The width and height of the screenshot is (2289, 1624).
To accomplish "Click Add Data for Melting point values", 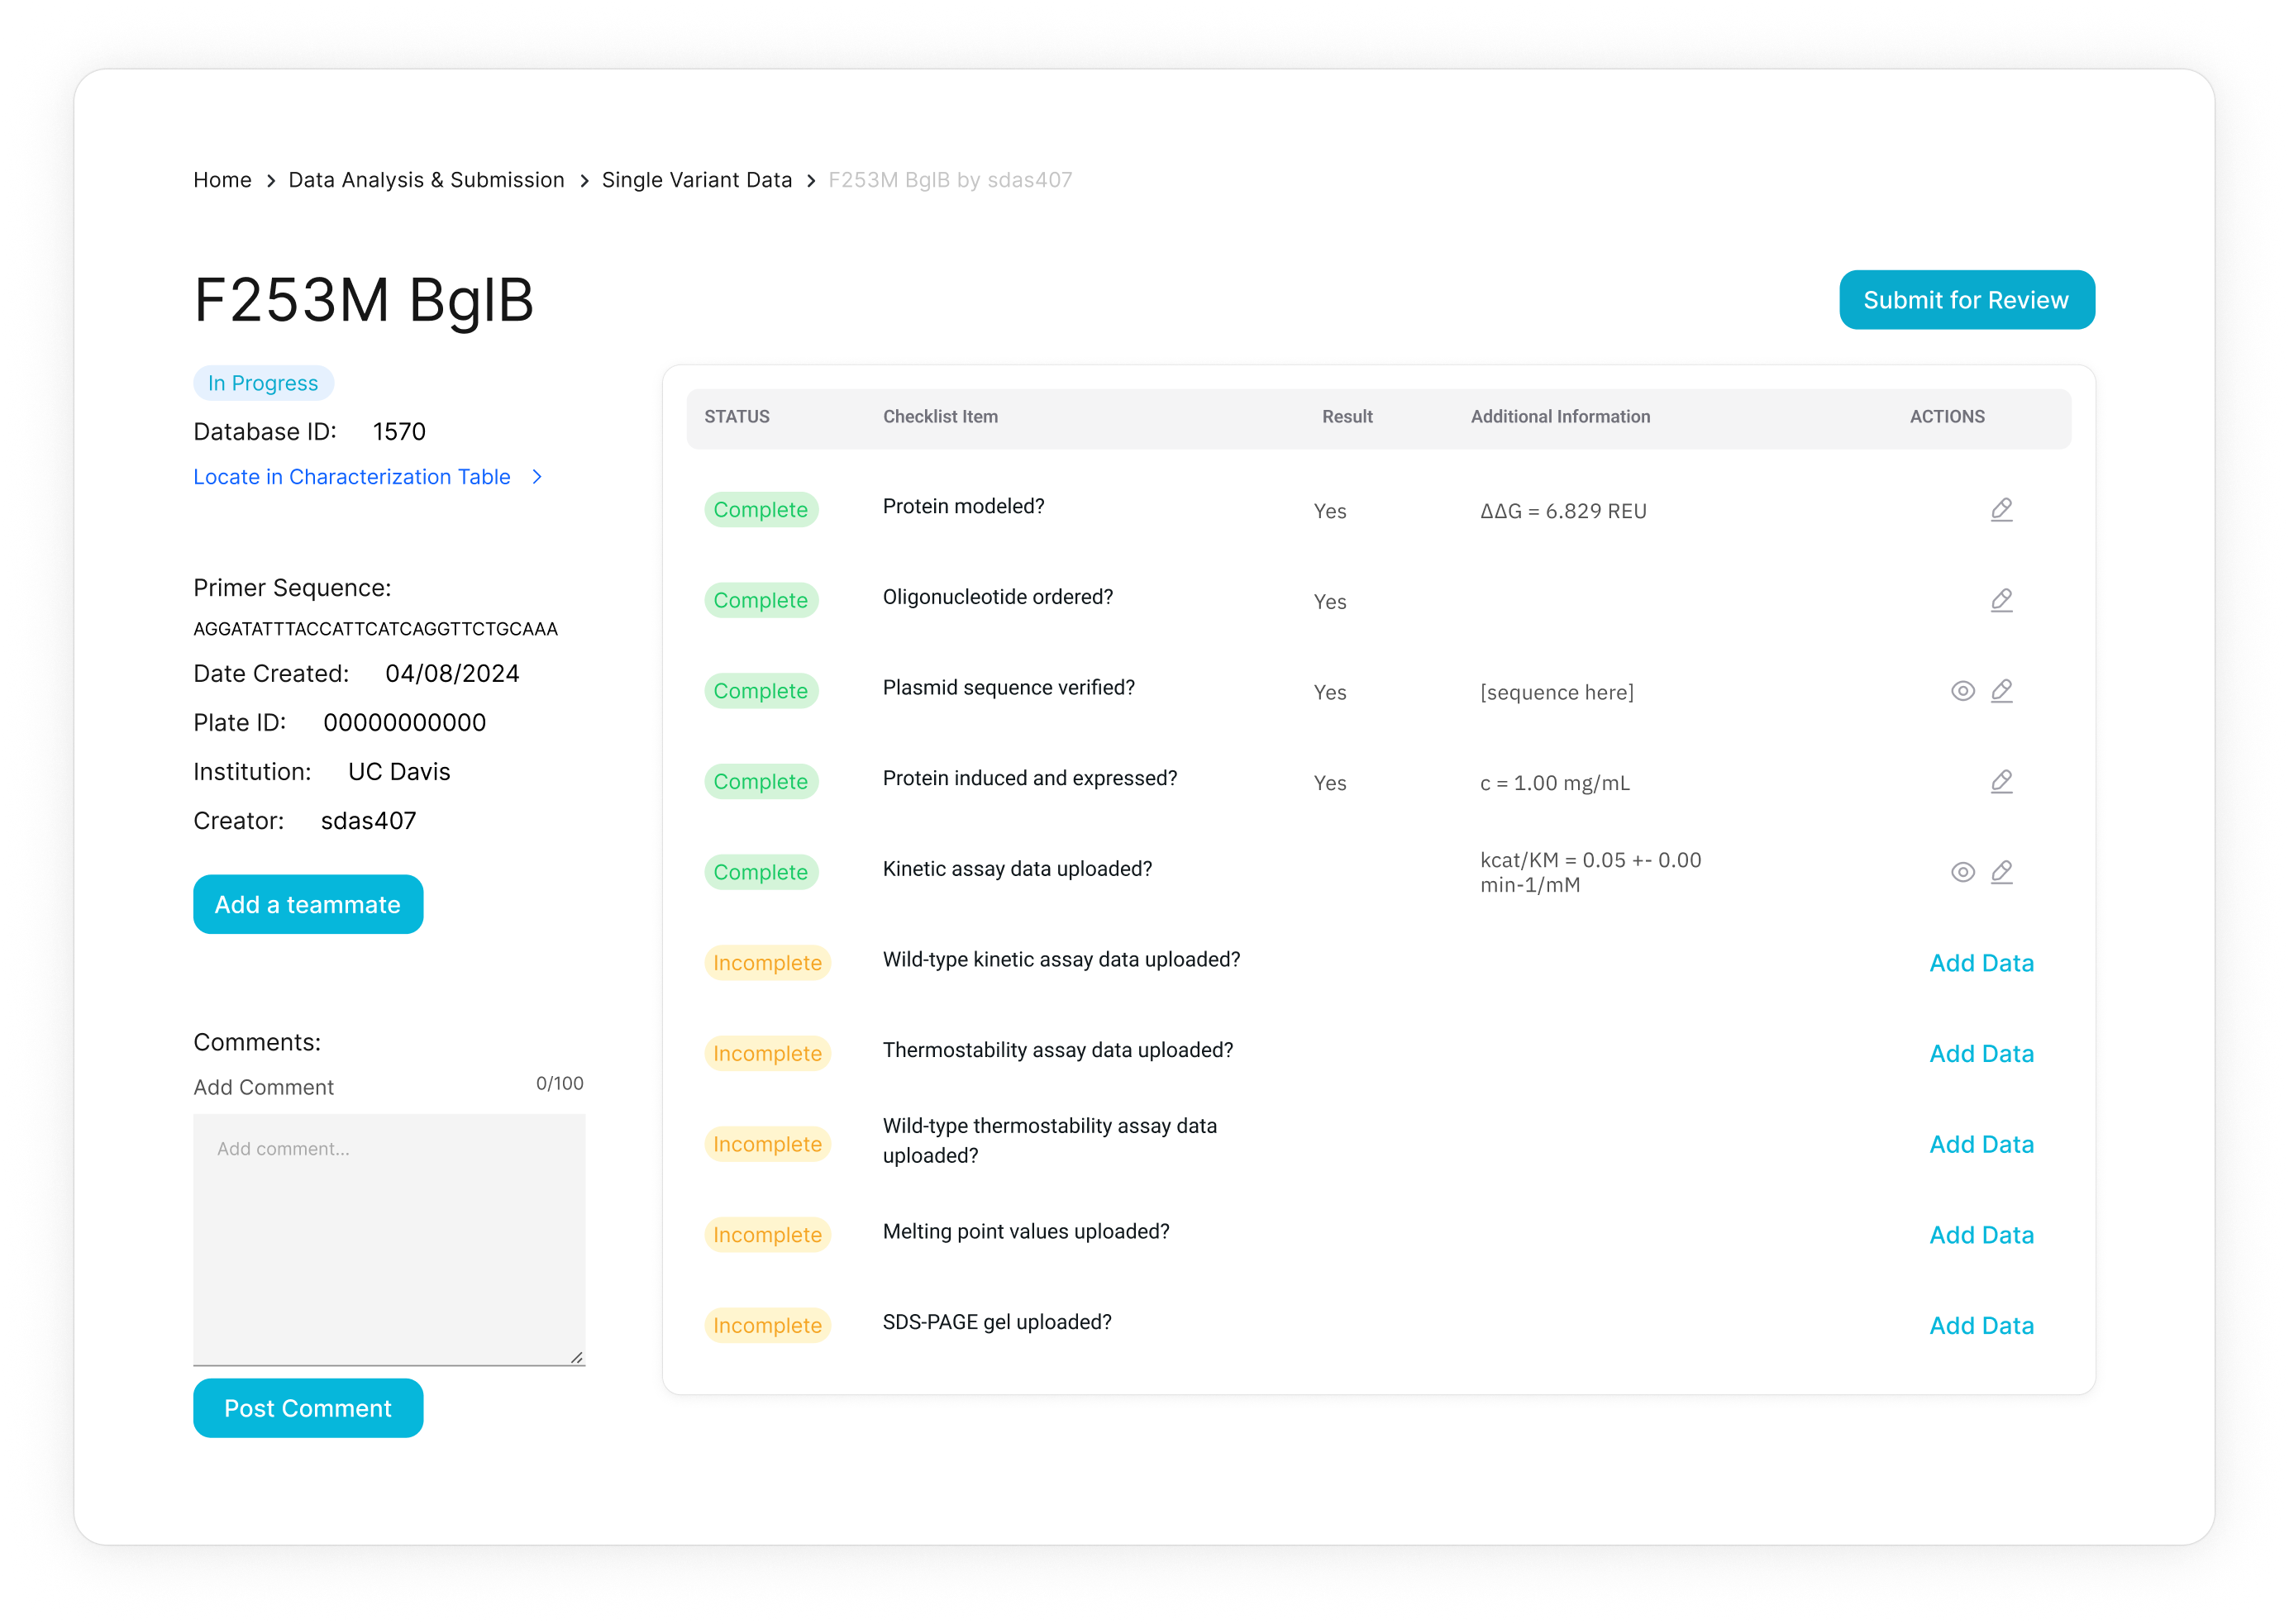I will (x=1981, y=1234).
